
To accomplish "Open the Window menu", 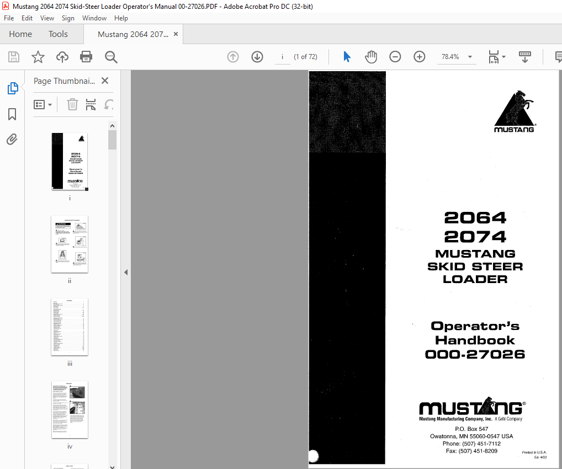I will (x=94, y=18).
